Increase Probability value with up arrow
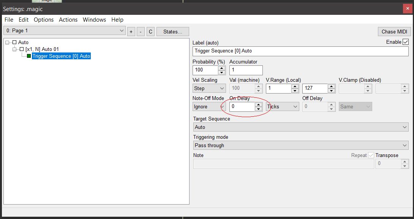The width and height of the screenshot is (414, 219). pos(221,68)
